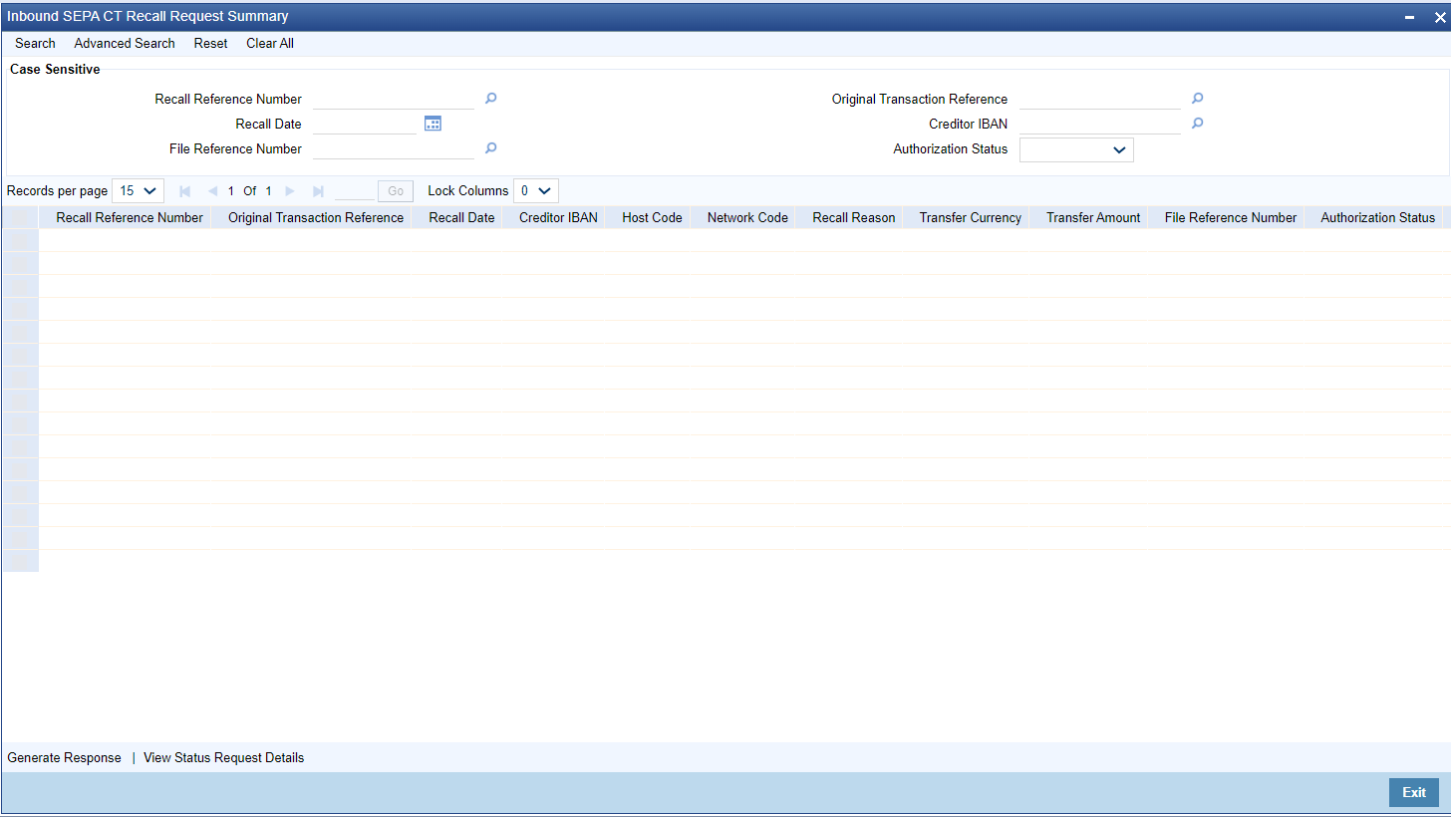
Task: Select the Authorization Status column header
Action: tap(1377, 217)
